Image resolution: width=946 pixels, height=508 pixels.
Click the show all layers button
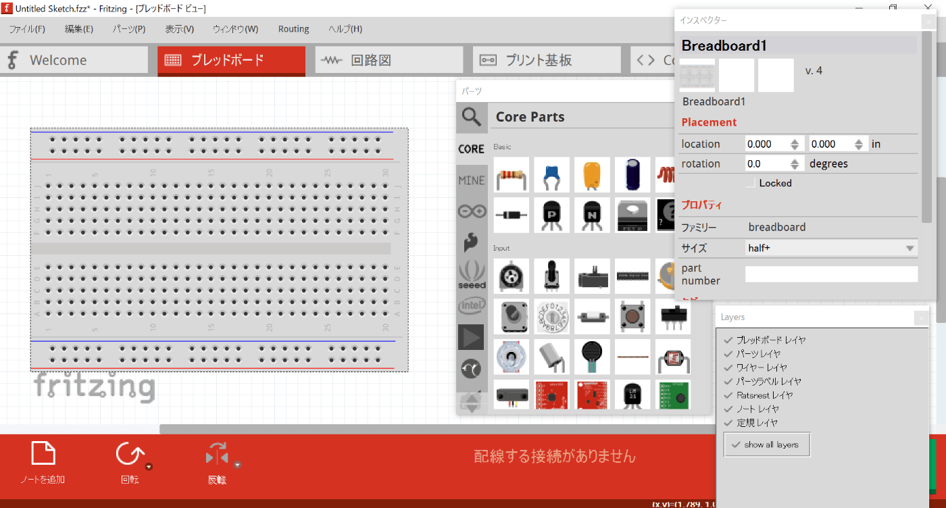click(x=766, y=444)
